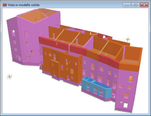Click the title bar text Vista in modello solido

pyautogui.click(x=24, y=5)
